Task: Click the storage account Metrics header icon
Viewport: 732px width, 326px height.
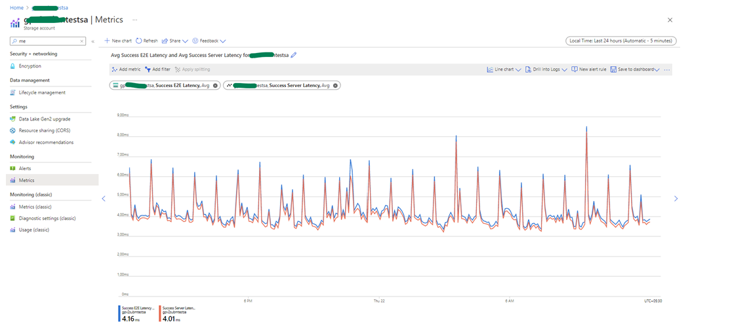Action: coord(15,23)
